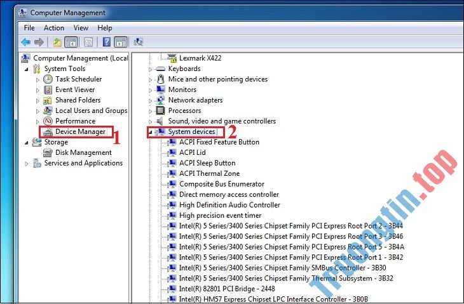Select High Definition Audio Controller device
This screenshot has width=464, height=304.
(x=229, y=205)
